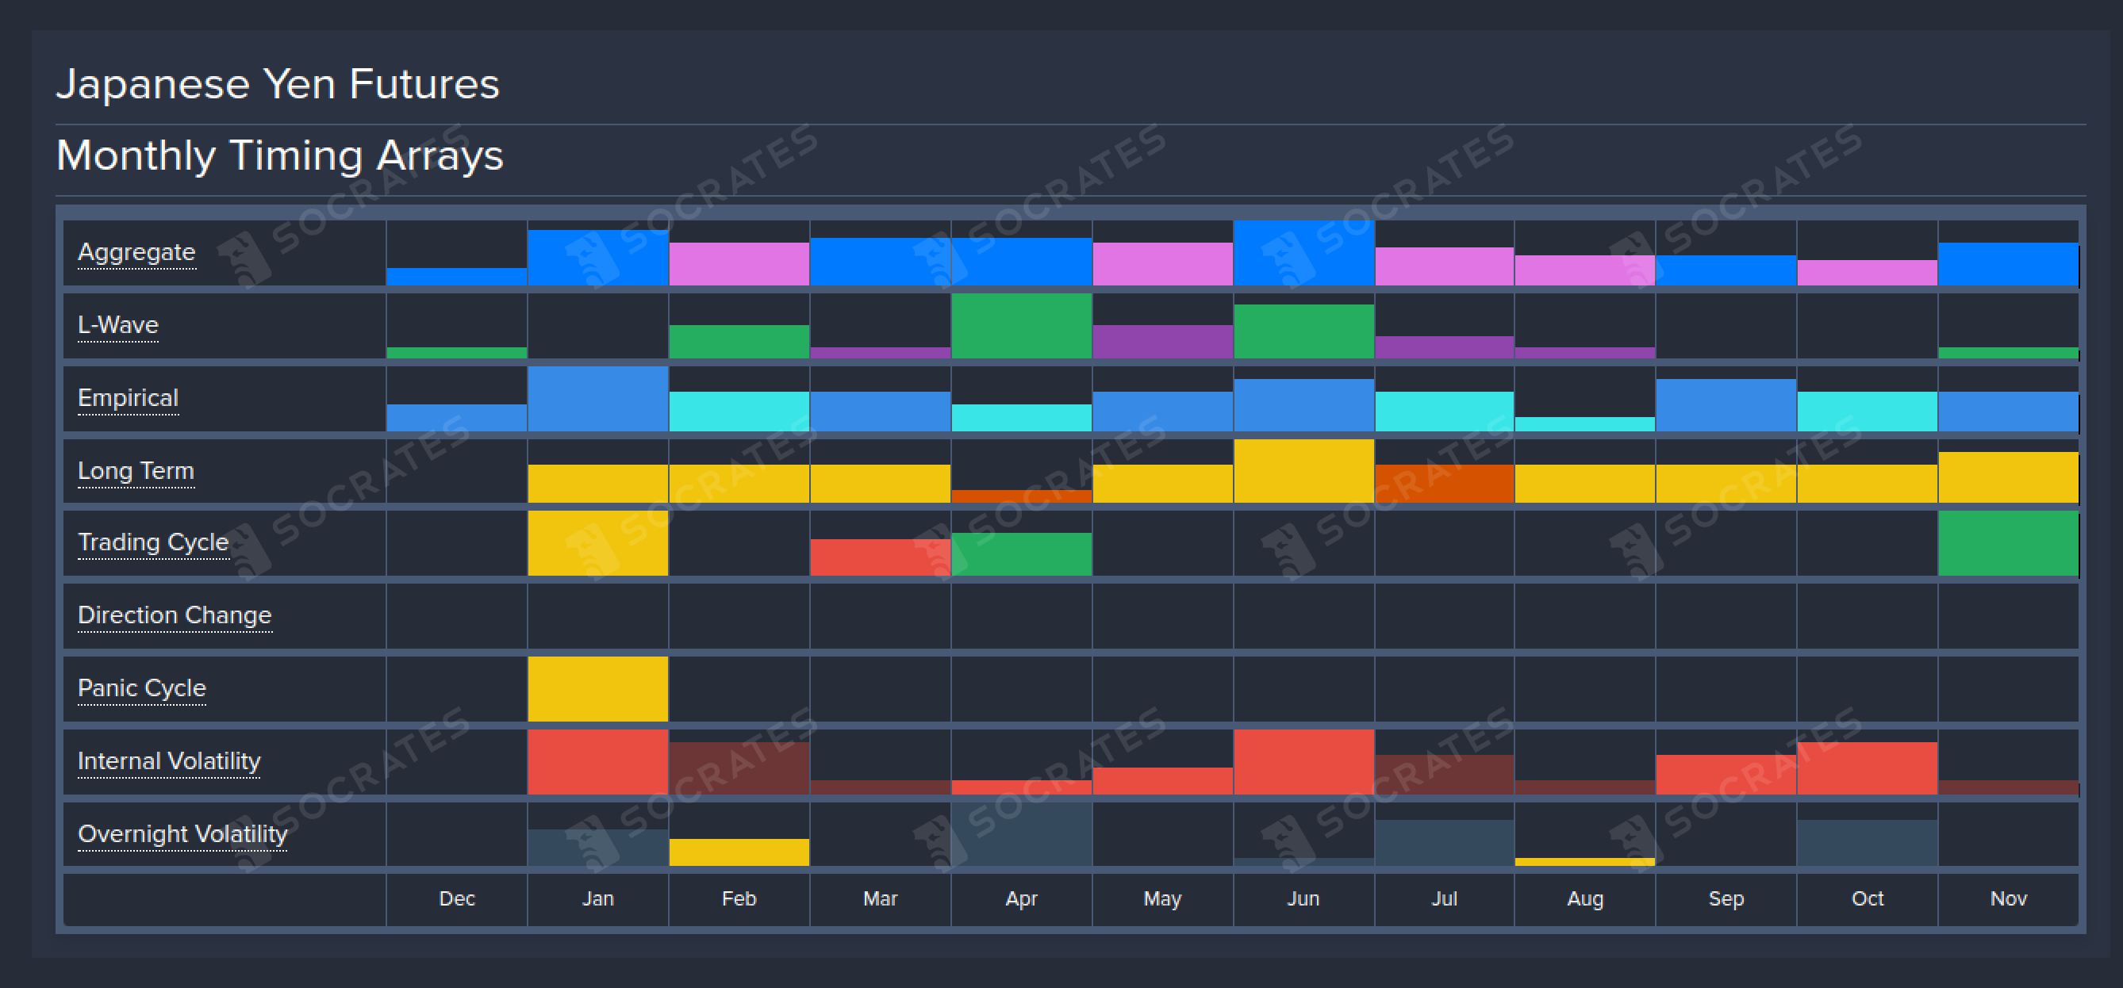Viewport: 2123px width, 988px height.
Task: Click the purple L-Wave bar in May
Action: coord(1162,341)
